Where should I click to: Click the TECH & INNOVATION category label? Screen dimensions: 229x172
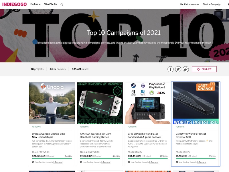click(x=90, y=152)
